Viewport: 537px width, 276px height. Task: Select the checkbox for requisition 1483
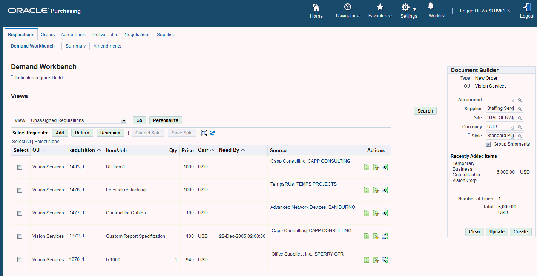coord(20,167)
